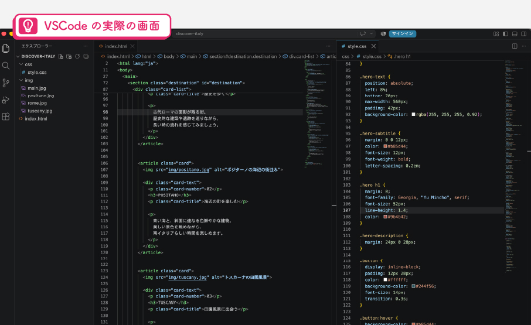Open more actions for index.html editor group
531x325 pixels.
328,46
